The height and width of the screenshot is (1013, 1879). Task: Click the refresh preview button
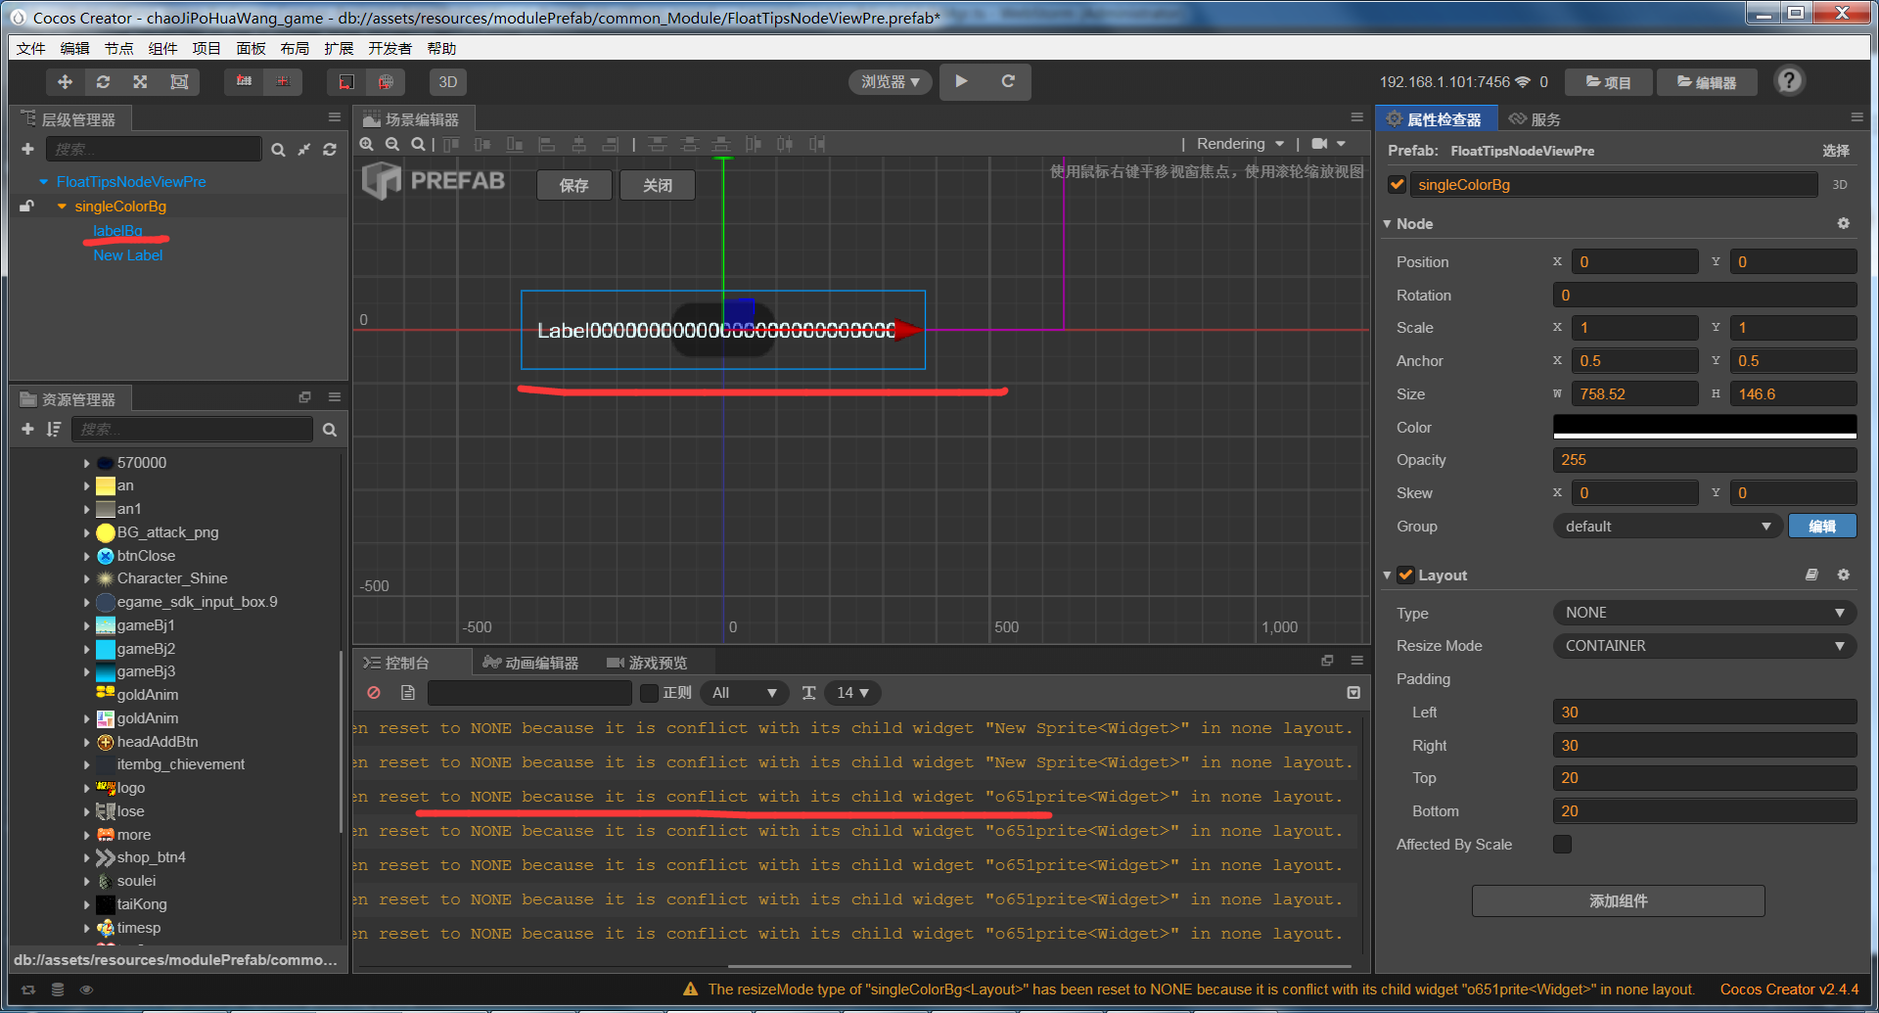click(x=1008, y=81)
